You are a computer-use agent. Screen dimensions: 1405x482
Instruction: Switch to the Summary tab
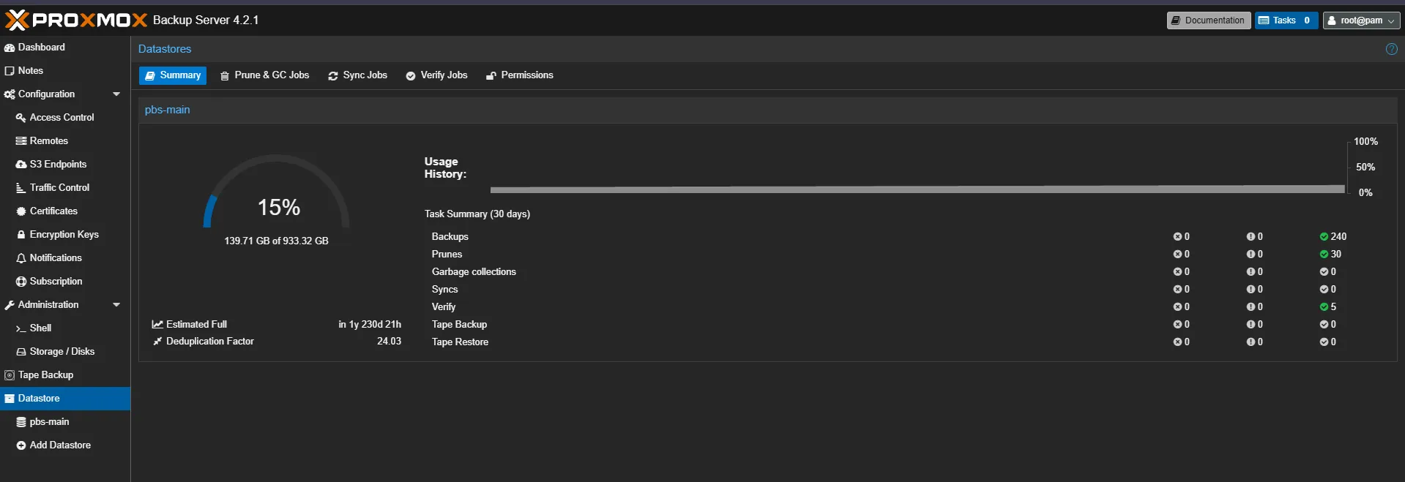(x=173, y=75)
